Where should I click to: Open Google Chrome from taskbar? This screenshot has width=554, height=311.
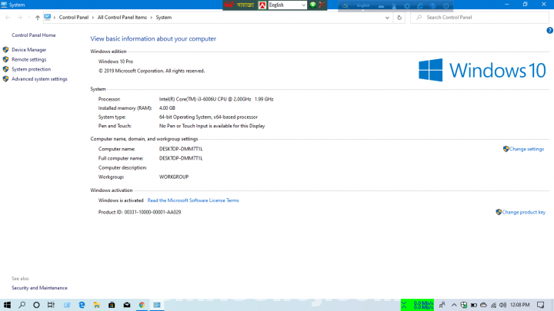pyautogui.click(x=142, y=305)
